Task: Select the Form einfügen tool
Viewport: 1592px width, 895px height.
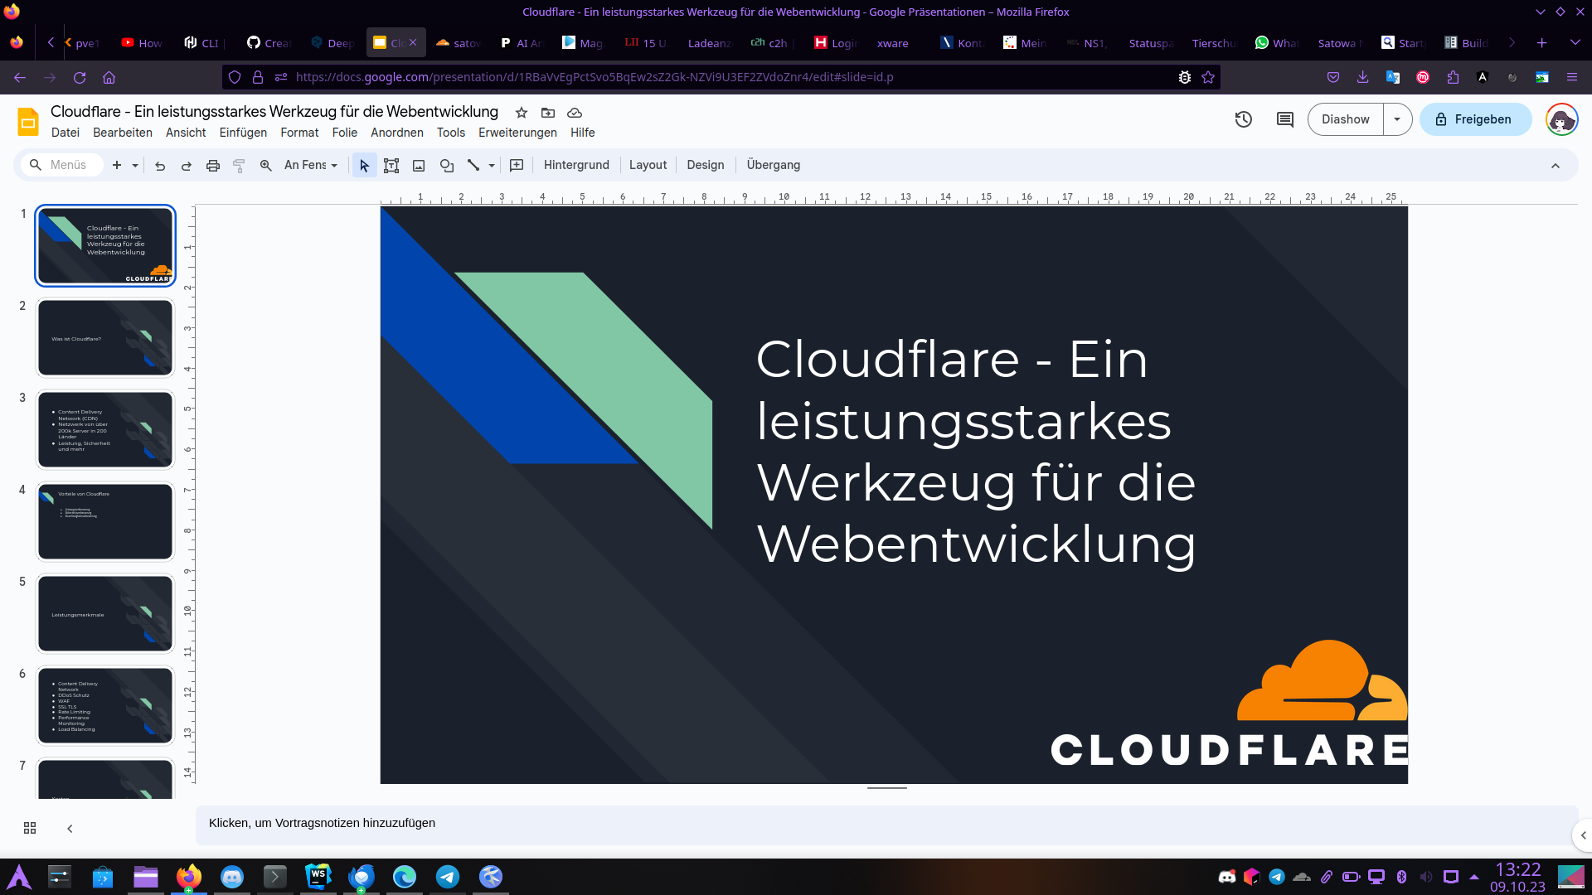Action: [447, 165]
